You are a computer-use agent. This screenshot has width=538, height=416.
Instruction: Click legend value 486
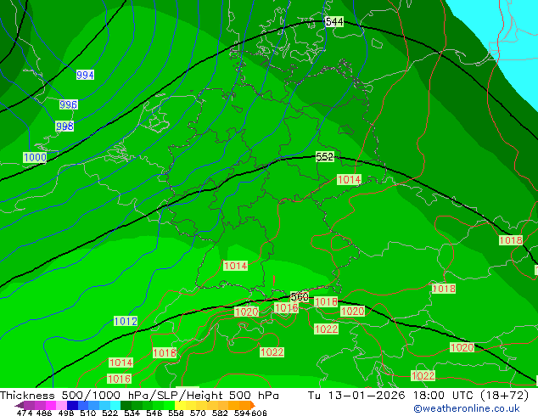(44, 413)
